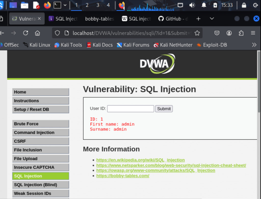Open a new tab with plus button

click(x=198, y=19)
